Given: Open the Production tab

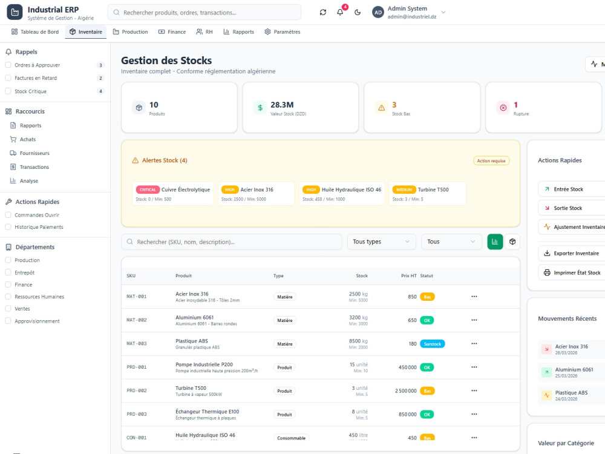Looking at the screenshot, I should (131, 31).
